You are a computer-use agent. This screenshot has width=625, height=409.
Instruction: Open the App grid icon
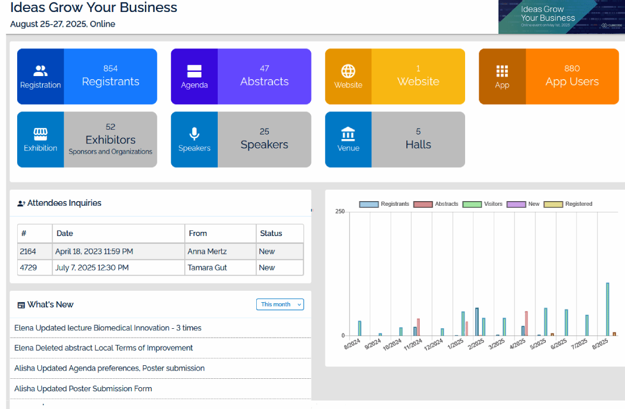(x=502, y=71)
